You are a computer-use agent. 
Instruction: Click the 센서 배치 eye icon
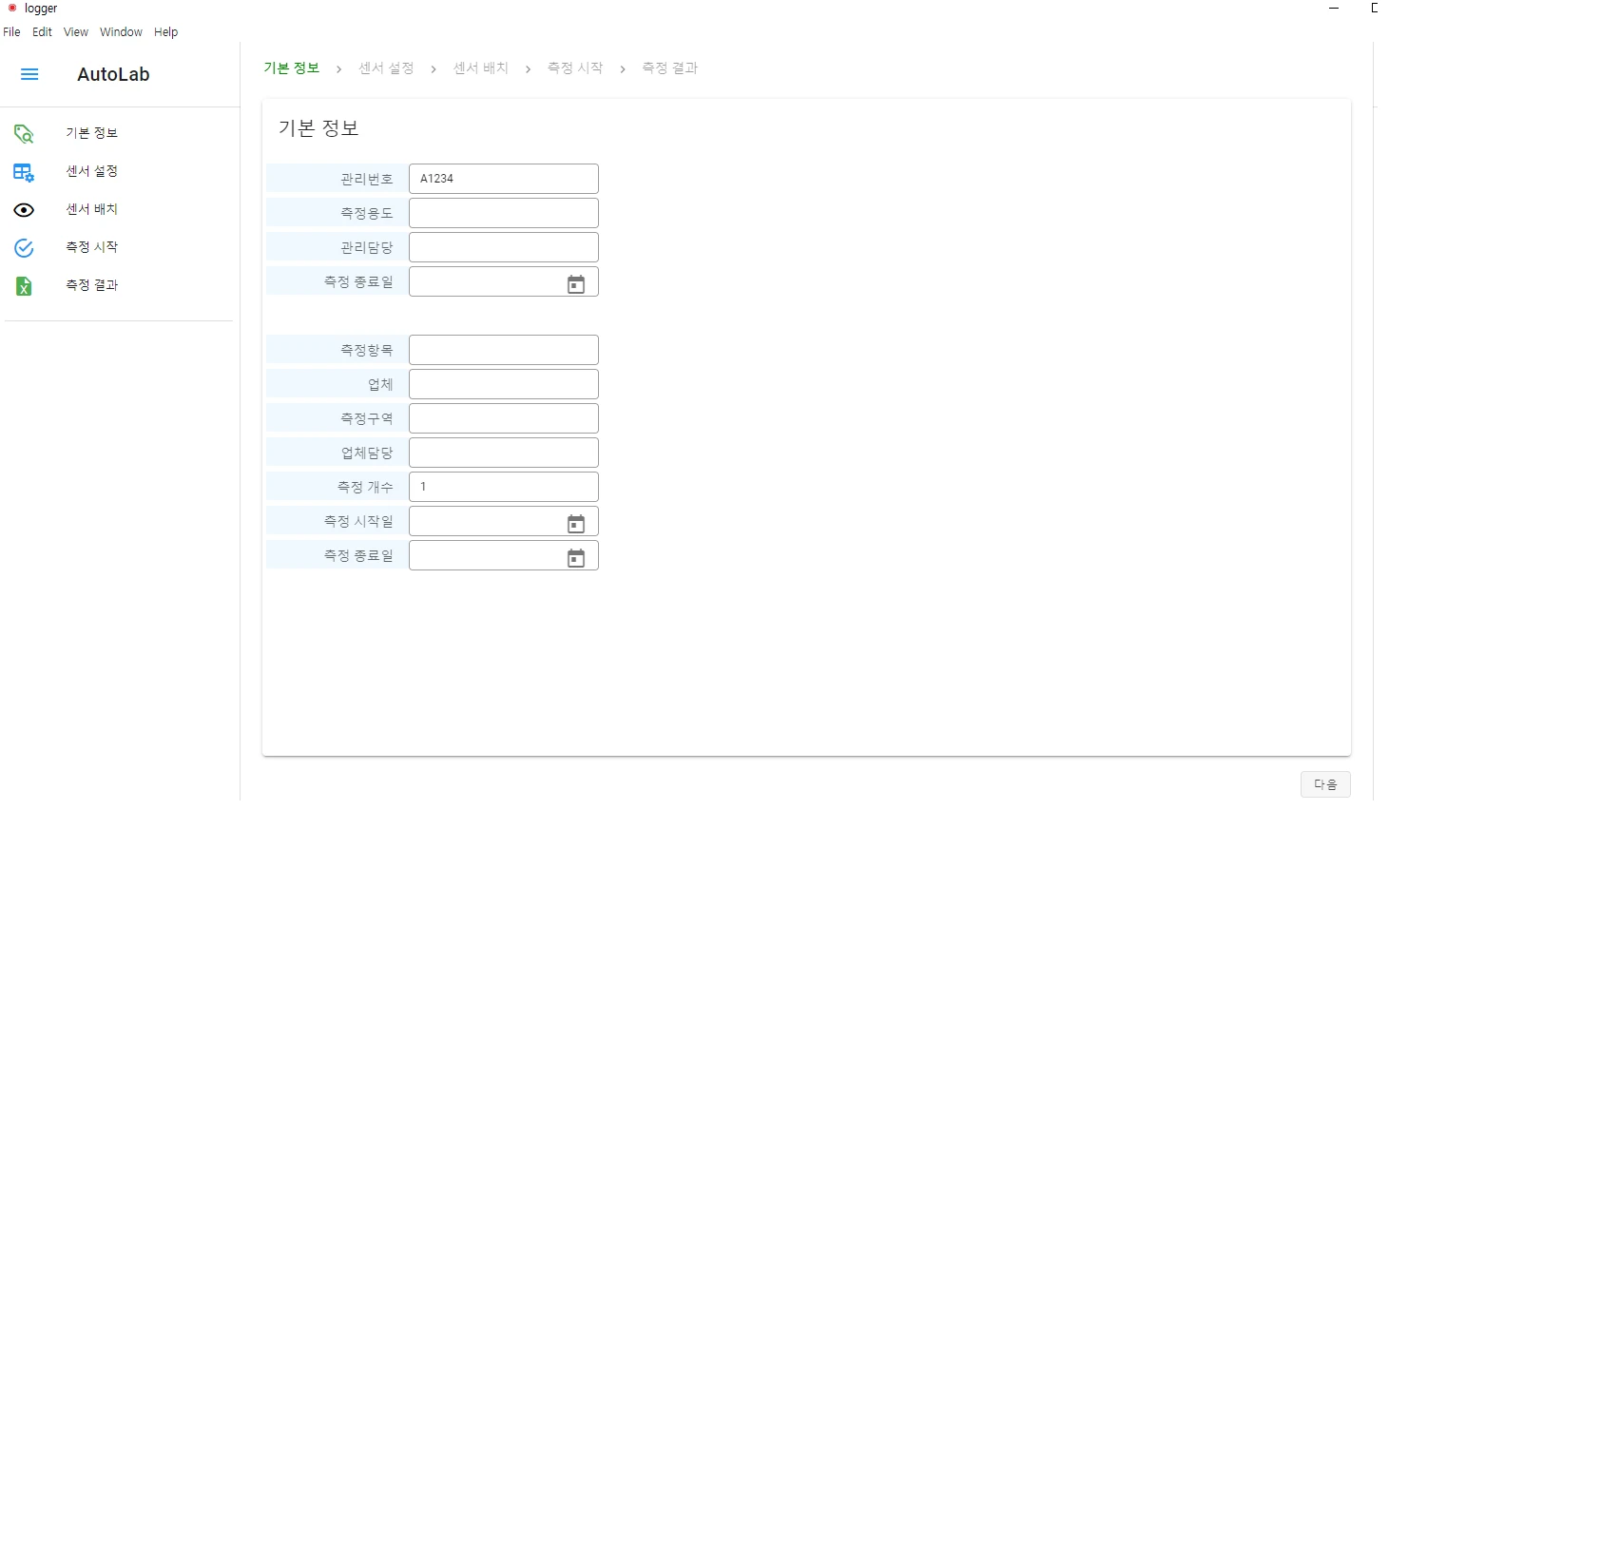pyautogui.click(x=24, y=210)
